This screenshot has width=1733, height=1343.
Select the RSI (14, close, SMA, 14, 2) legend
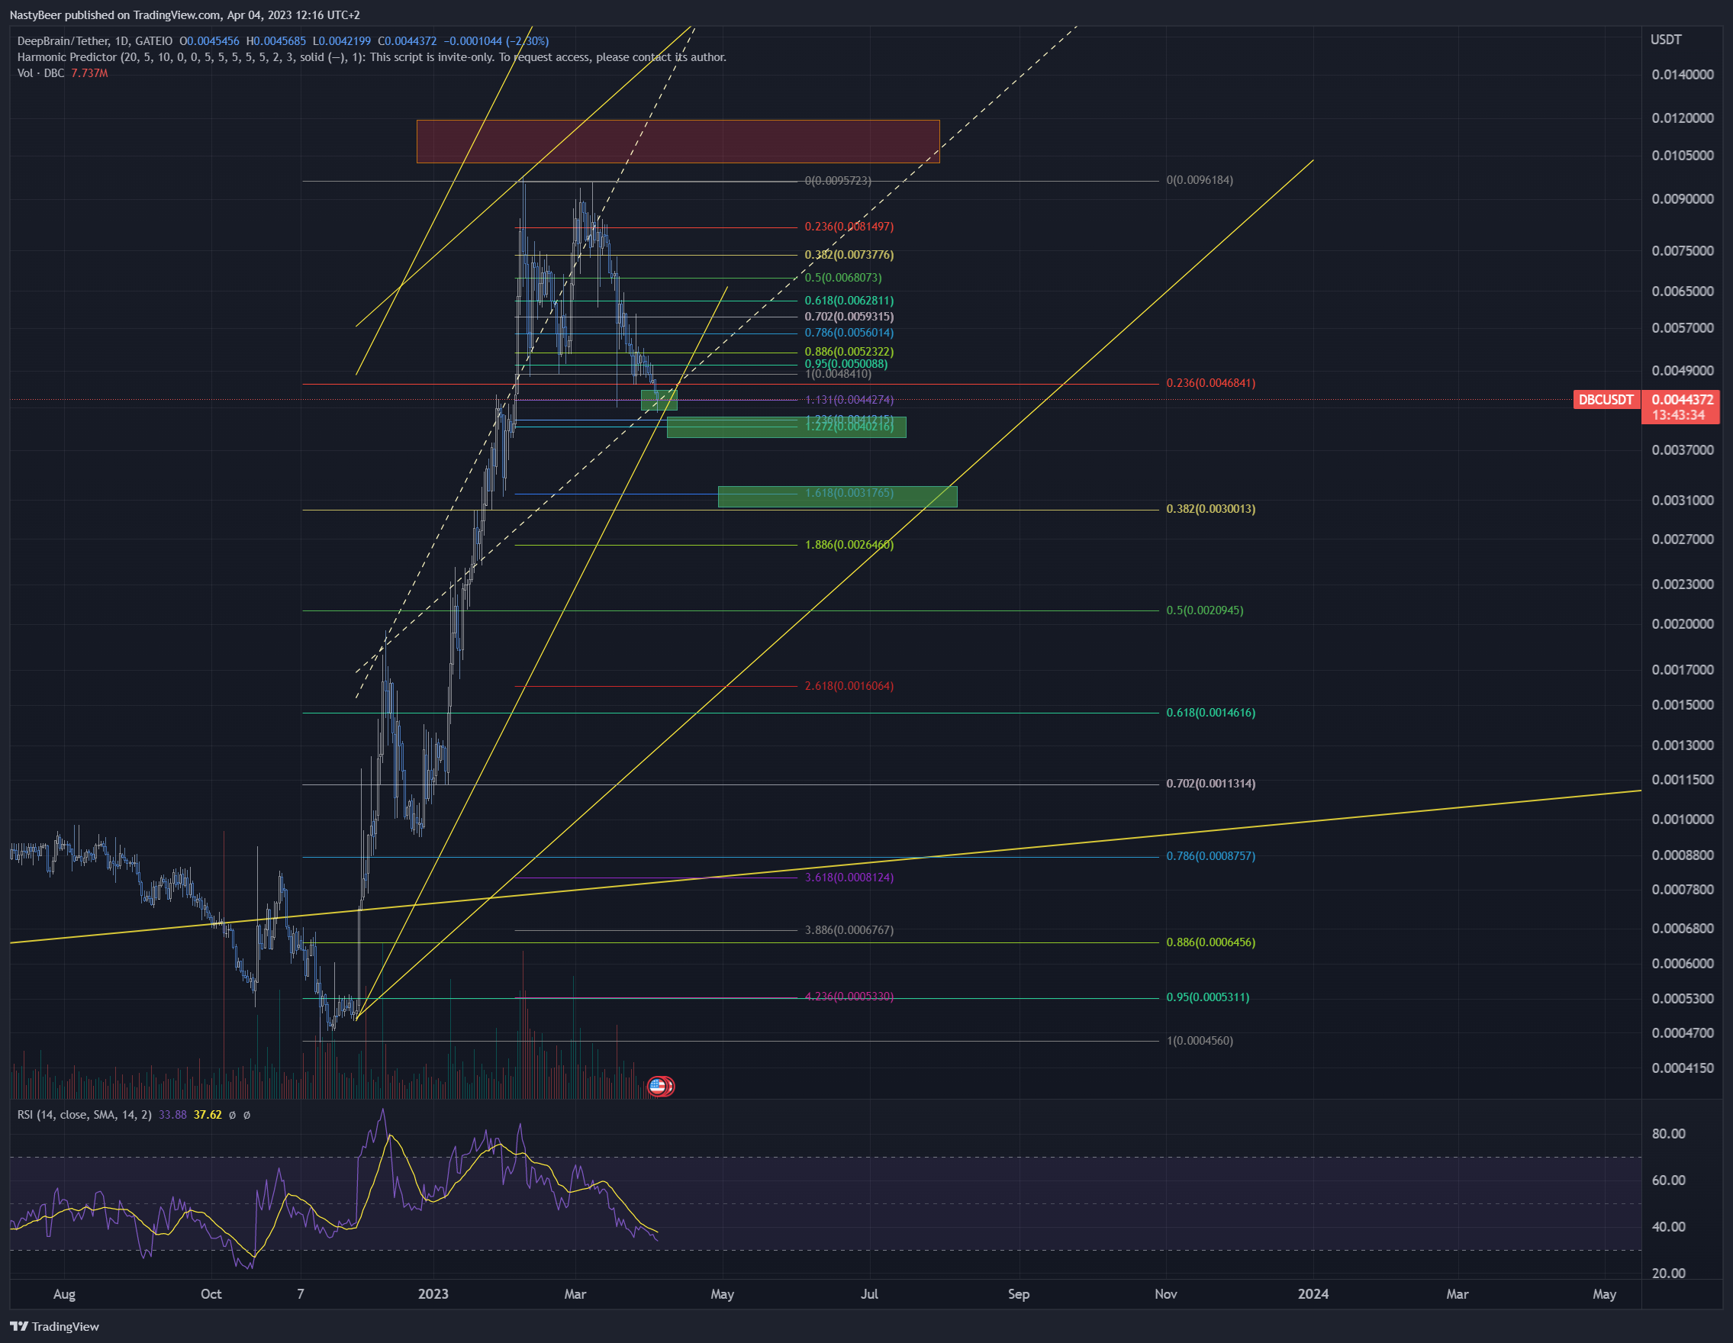click(84, 1115)
